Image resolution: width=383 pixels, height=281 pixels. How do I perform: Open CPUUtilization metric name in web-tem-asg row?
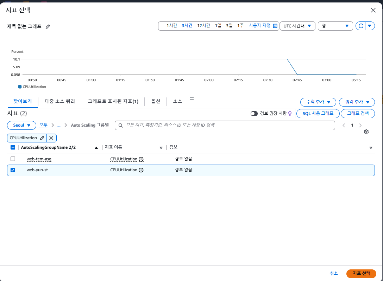pyautogui.click(x=124, y=159)
